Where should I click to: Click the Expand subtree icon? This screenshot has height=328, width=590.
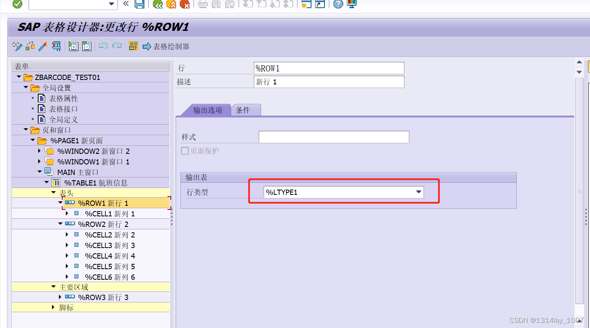73,46
